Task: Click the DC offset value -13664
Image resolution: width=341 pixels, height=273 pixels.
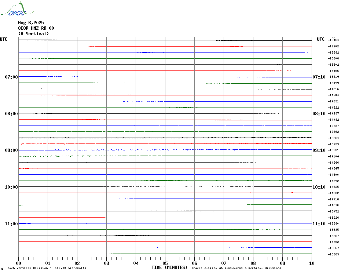Action: click(x=333, y=138)
